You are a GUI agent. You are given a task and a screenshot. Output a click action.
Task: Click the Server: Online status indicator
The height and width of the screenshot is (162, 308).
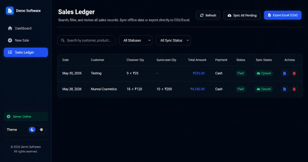click(26, 117)
